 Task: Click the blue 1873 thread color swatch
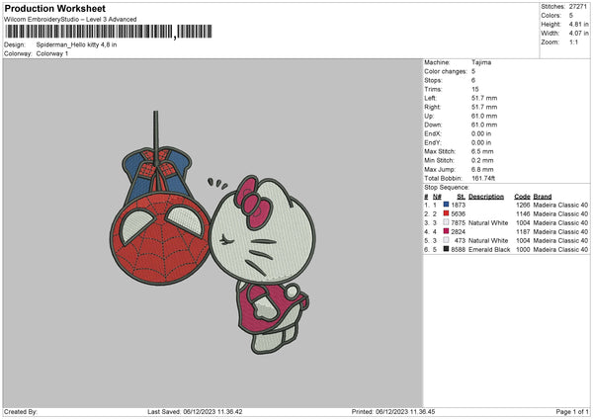pos(447,205)
